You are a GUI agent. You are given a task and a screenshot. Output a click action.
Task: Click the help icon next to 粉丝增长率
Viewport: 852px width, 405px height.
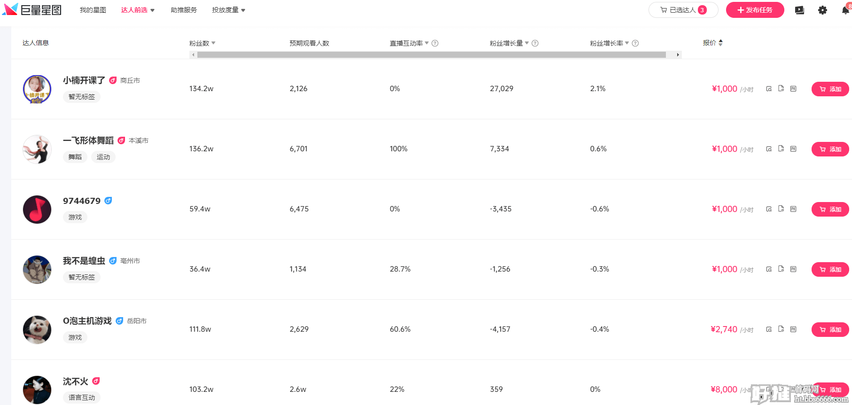pyautogui.click(x=635, y=43)
